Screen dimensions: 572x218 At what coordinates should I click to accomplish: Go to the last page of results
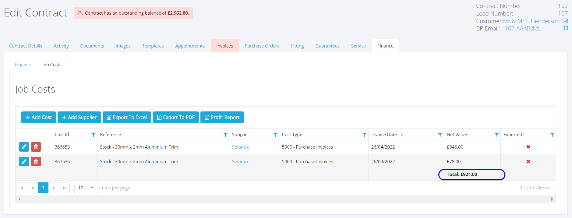[64, 188]
